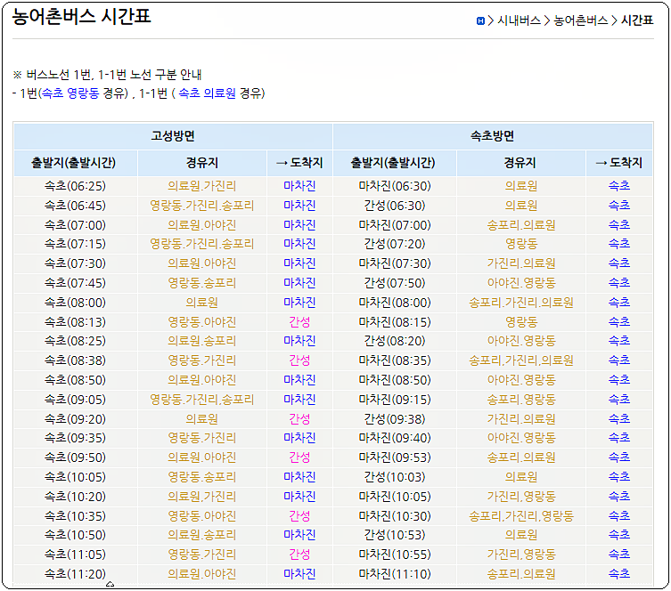Screen dimensions: 671x591
Task: Click the 간성(08:20) departure cell
Action: coord(395,341)
